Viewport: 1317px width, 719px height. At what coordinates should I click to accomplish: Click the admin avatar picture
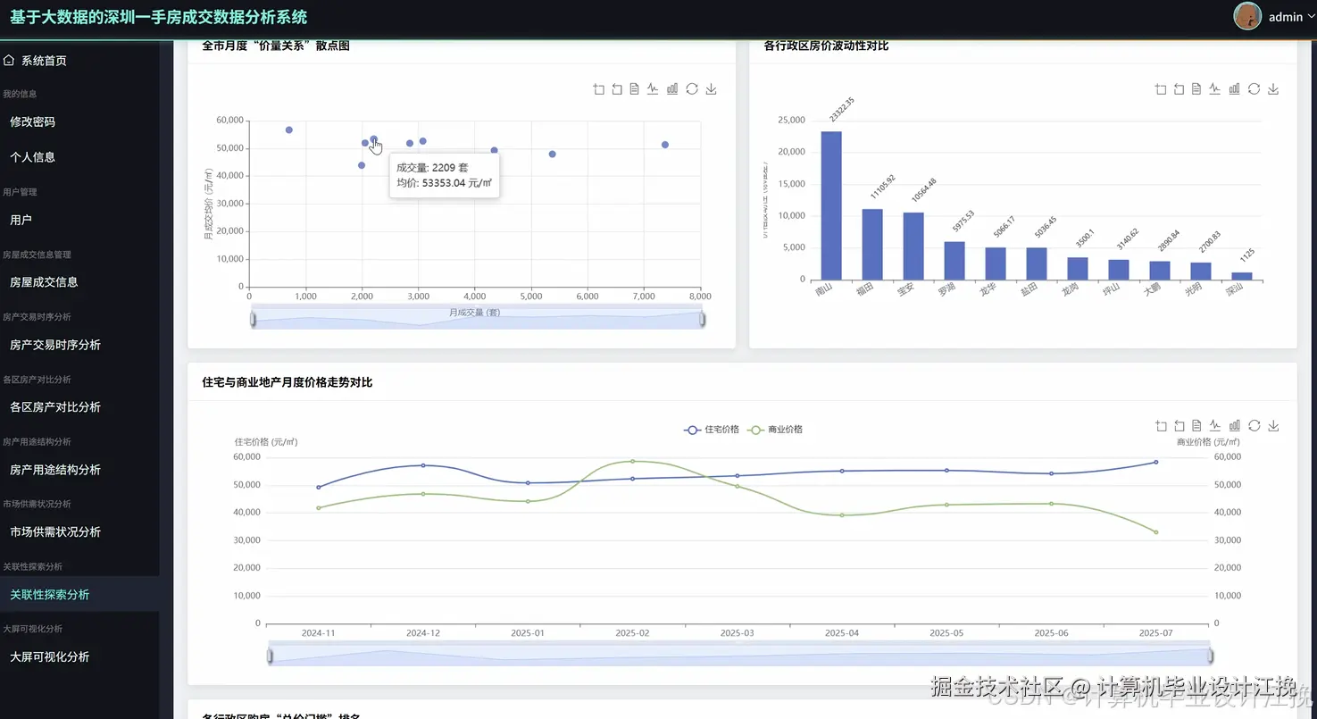tap(1246, 16)
